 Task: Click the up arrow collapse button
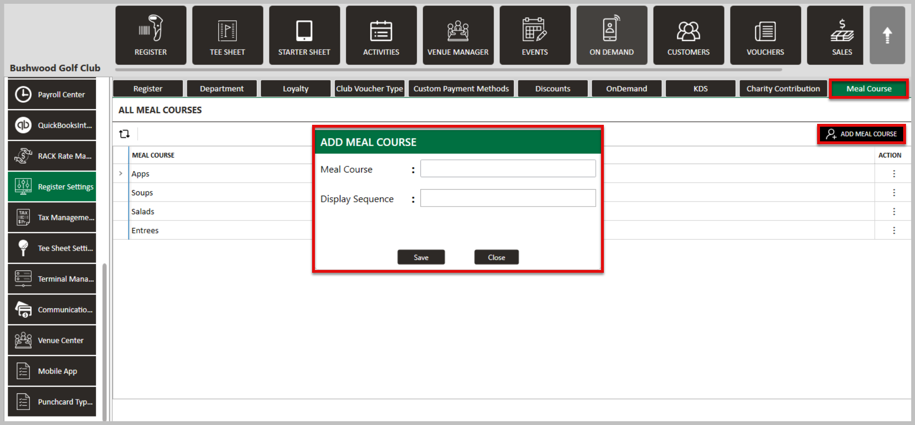pyautogui.click(x=887, y=35)
